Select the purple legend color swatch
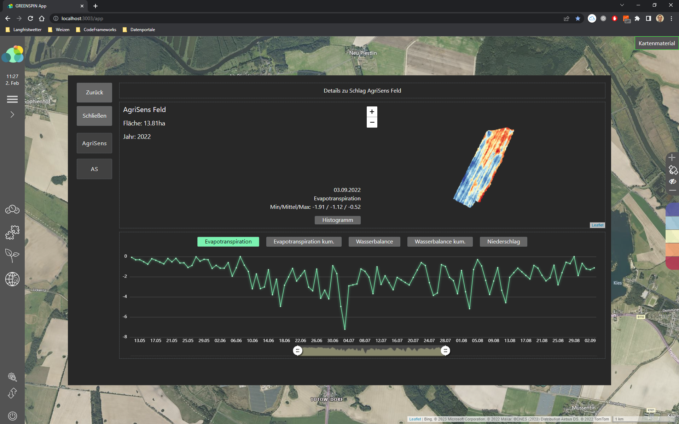This screenshot has width=679, height=424. coord(673,209)
